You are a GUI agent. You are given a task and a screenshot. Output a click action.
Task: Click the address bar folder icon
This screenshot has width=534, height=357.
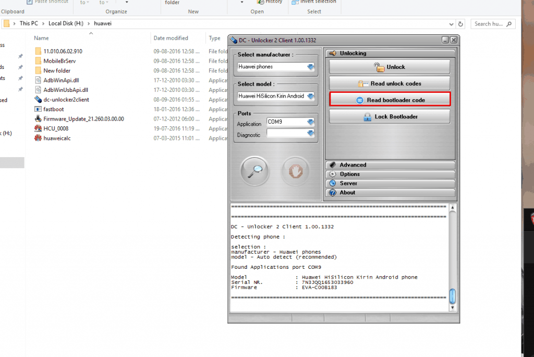point(6,23)
